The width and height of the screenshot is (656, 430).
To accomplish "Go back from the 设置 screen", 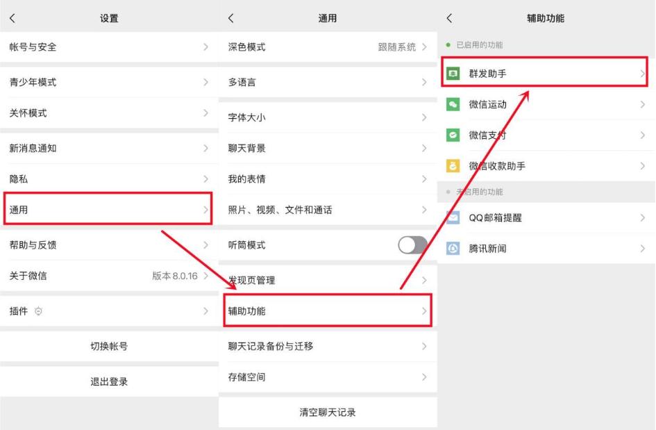I will 12,18.
